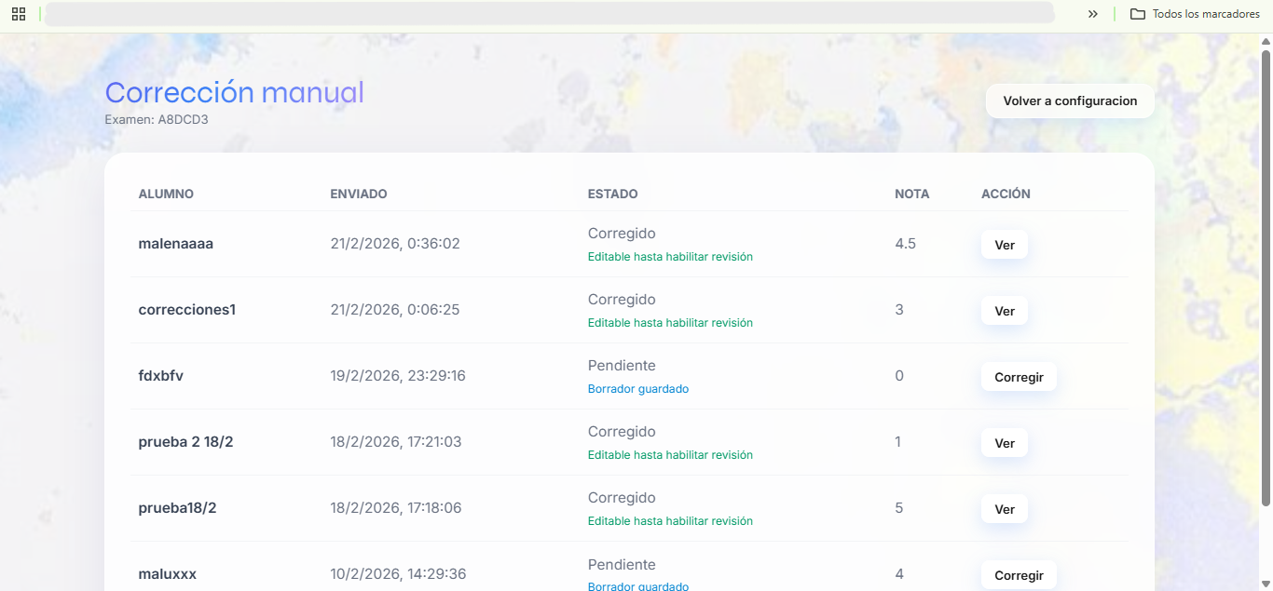Click the ESTADO column header
The image size is (1273, 591).
[x=613, y=194]
